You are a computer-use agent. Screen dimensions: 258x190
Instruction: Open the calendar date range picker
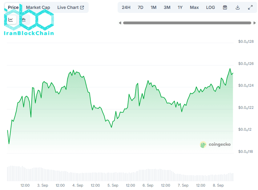pos(225,7)
